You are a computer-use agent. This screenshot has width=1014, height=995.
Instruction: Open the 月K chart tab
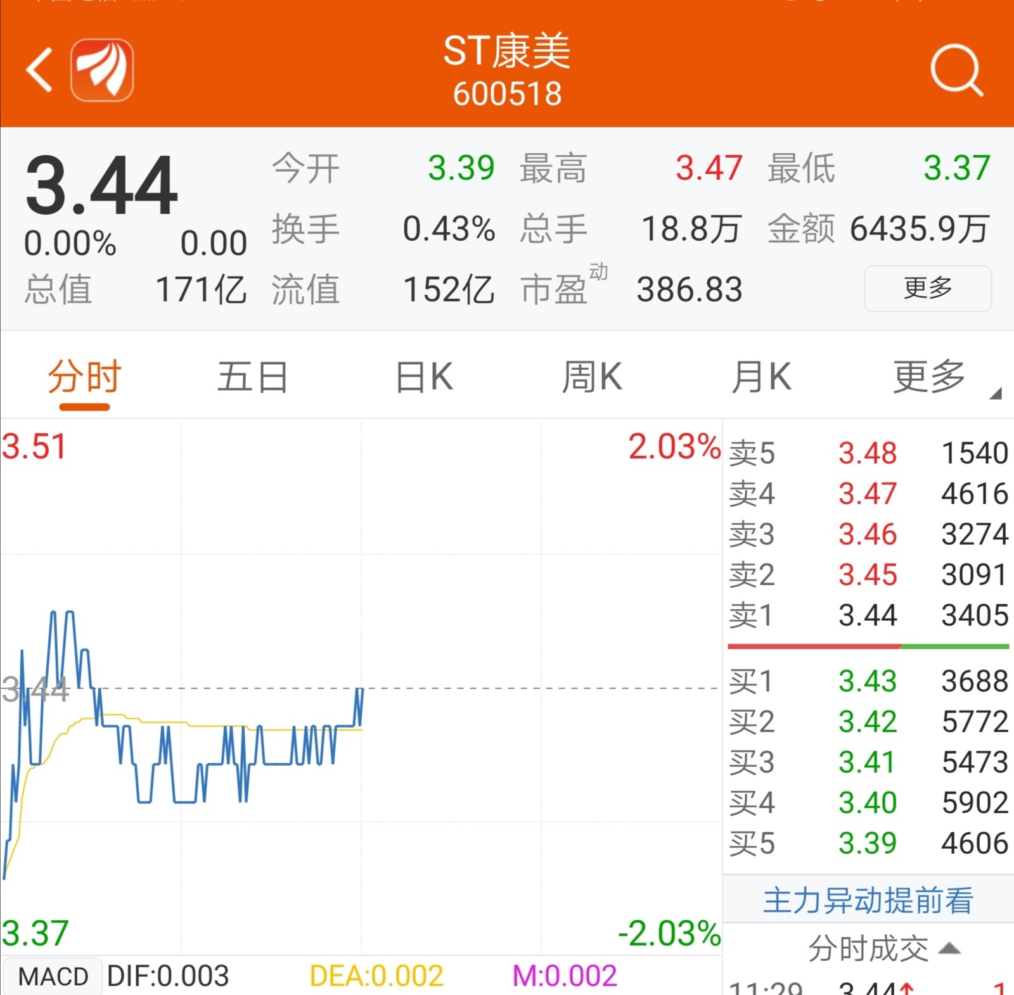click(761, 377)
